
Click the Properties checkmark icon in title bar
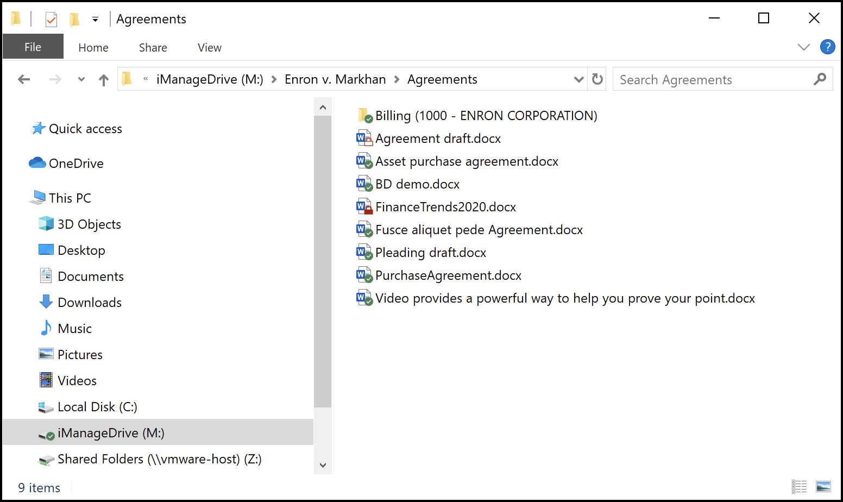tap(51, 20)
